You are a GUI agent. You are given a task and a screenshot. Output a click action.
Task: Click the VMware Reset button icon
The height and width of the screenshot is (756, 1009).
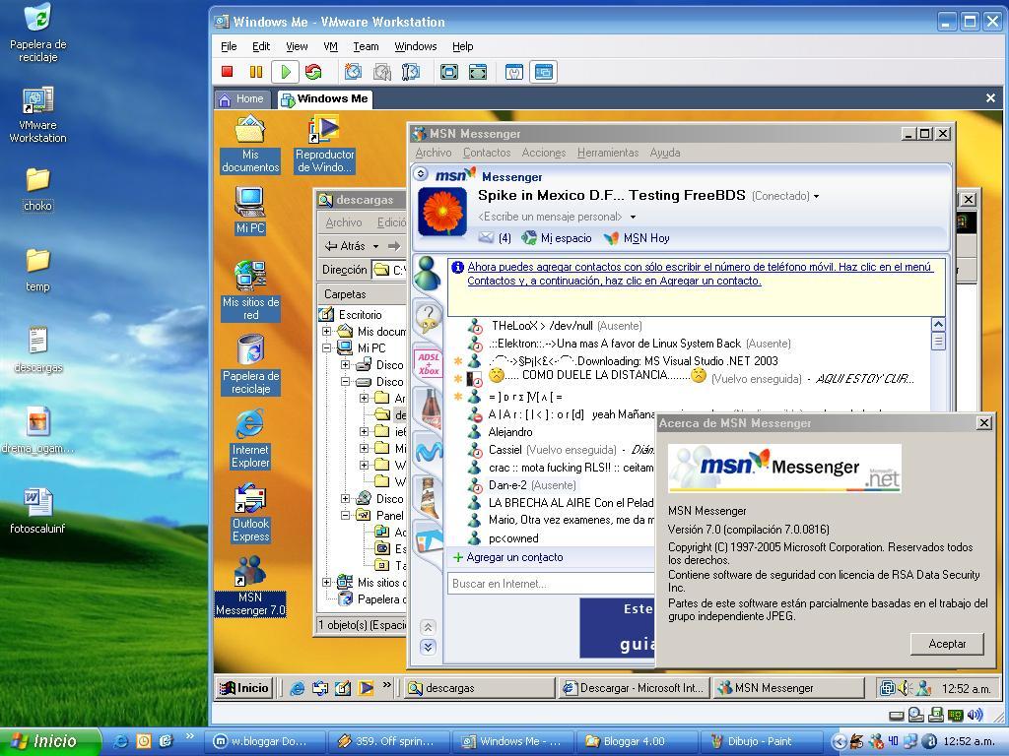[313, 72]
